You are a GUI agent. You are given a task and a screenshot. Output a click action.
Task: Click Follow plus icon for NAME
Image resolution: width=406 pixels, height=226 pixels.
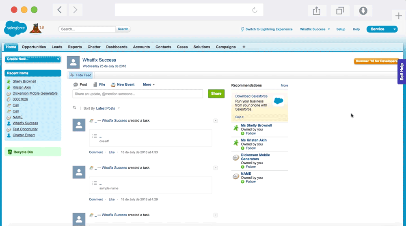tap(243, 182)
